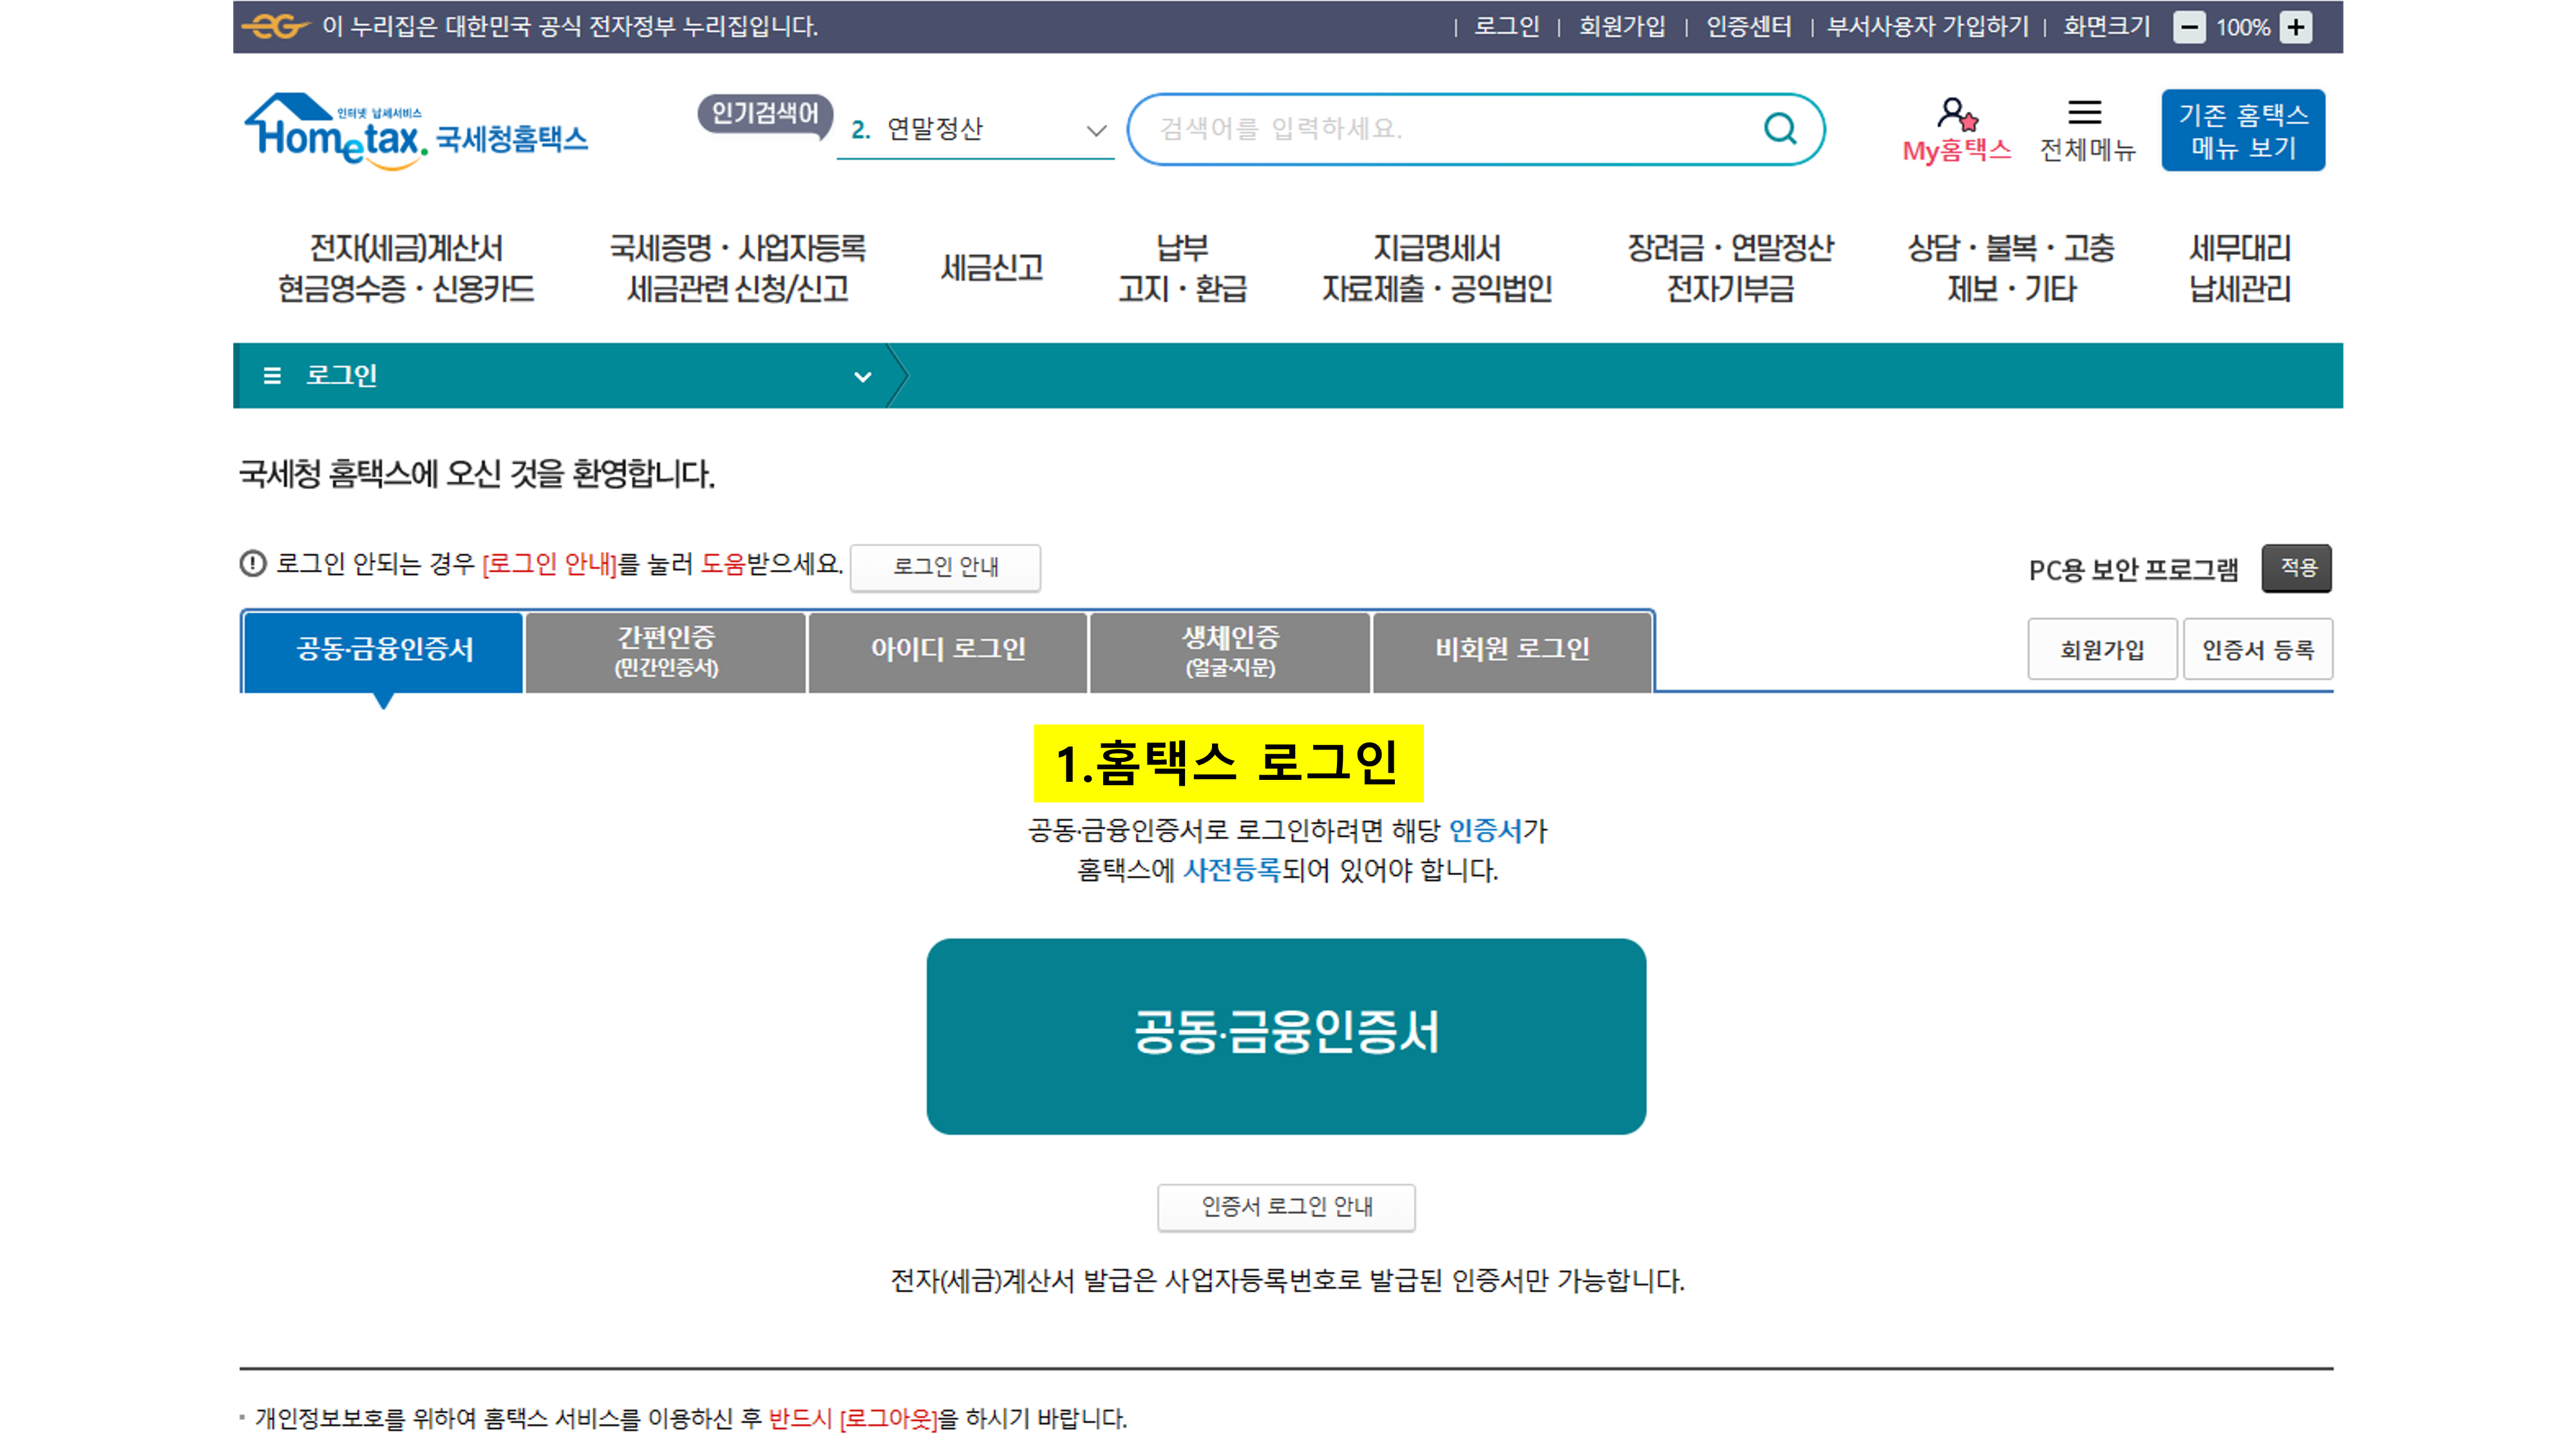
Task: Click the e-government logo in top bar
Action: click(276, 26)
